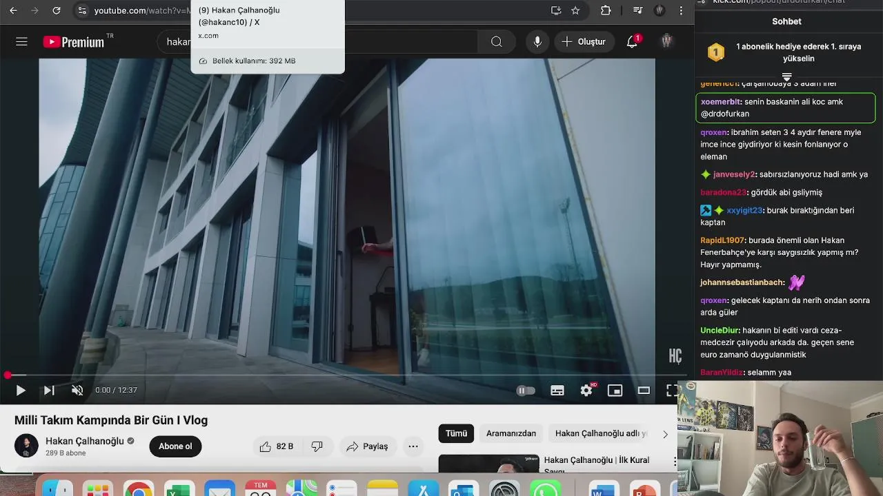Screen dimensions: 883x496
Task: Open Hakan Çalhanoğlu channel name link
Action: tap(85, 441)
